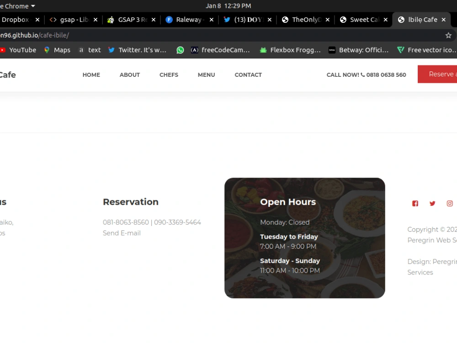The height and width of the screenshot is (343, 457).
Task: Click the 'Open Hours' heading
Action: [x=288, y=202]
